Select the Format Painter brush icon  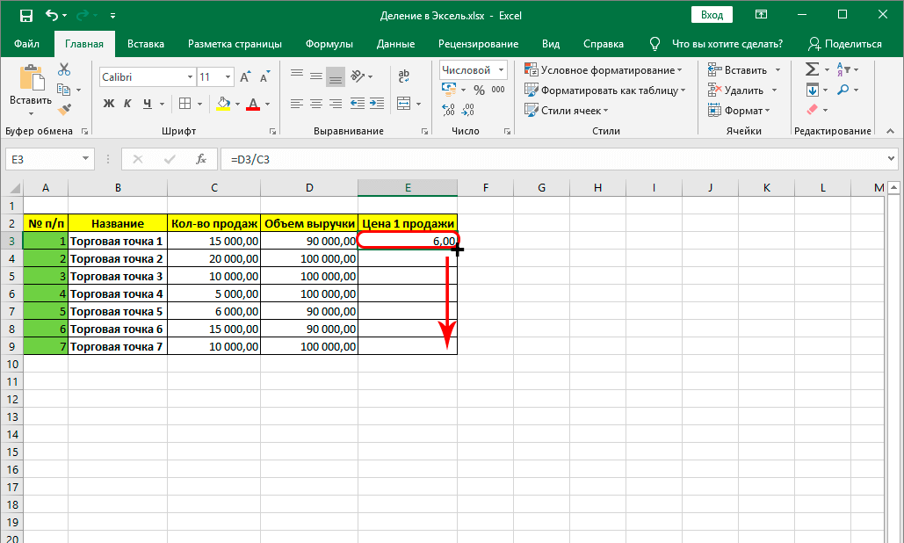(64, 109)
